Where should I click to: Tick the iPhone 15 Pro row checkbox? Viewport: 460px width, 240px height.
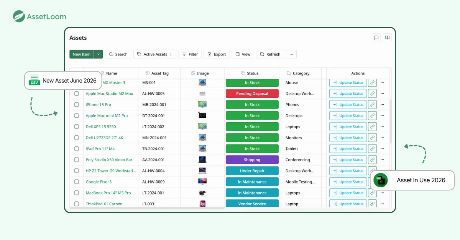[x=77, y=105]
